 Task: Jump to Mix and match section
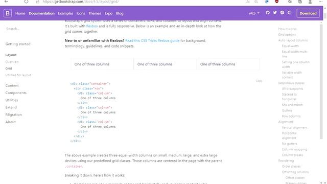292,105
